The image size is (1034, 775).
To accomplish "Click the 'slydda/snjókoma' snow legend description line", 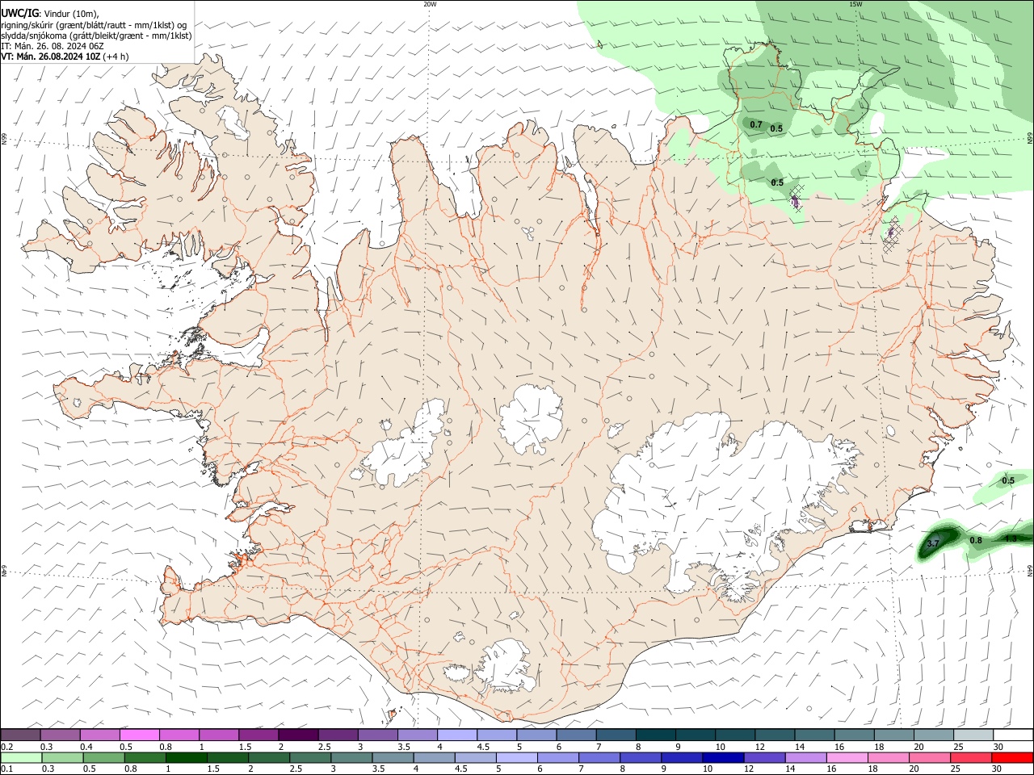I will pos(96,36).
